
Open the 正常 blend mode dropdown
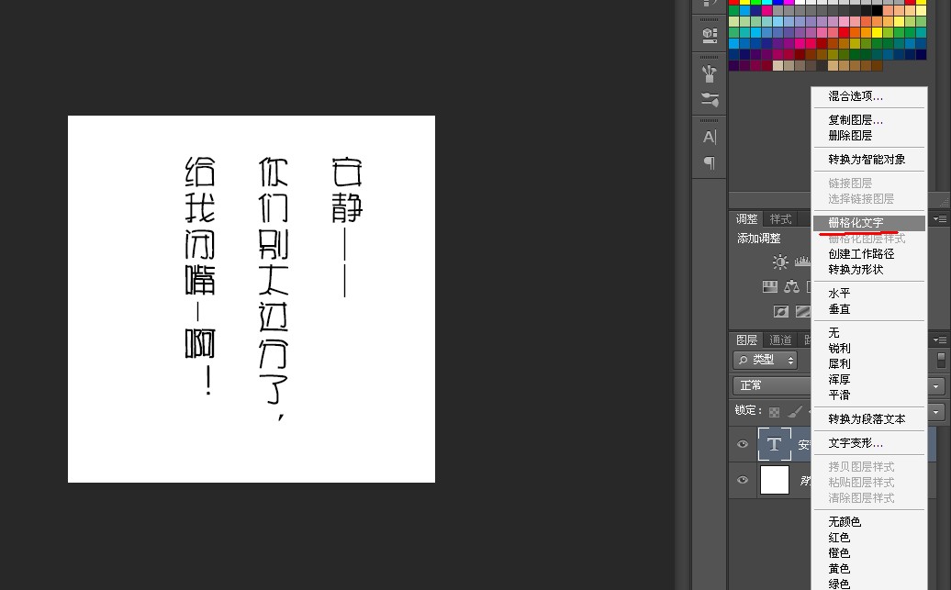[771, 385]
